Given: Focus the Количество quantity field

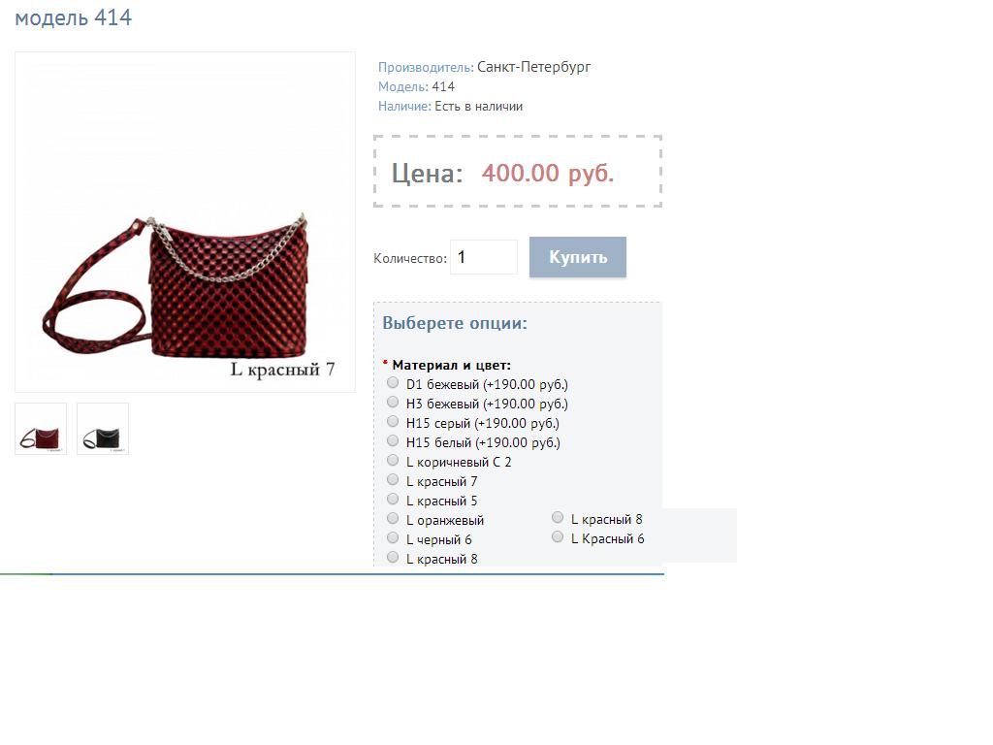Looking at the screenshot, I should click(x=484, y=256).
